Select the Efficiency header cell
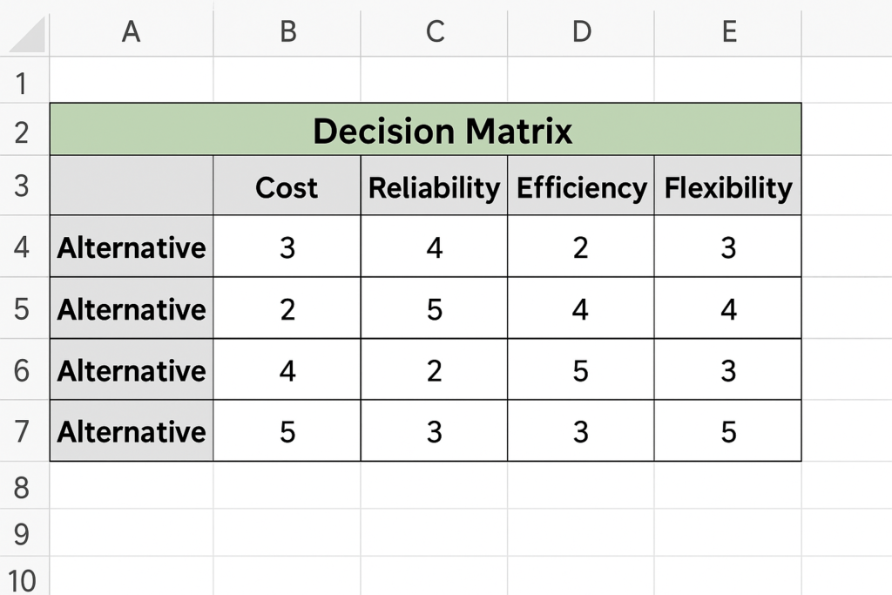The image size is (892, 595). click(581, 186)
